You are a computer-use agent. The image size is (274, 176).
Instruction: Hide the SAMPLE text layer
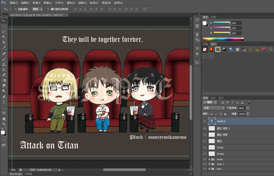(204, 121)
